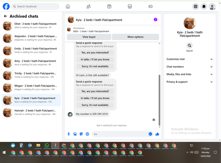
Task: Send a thumbs-up like
Action: [x=157, y=134]
